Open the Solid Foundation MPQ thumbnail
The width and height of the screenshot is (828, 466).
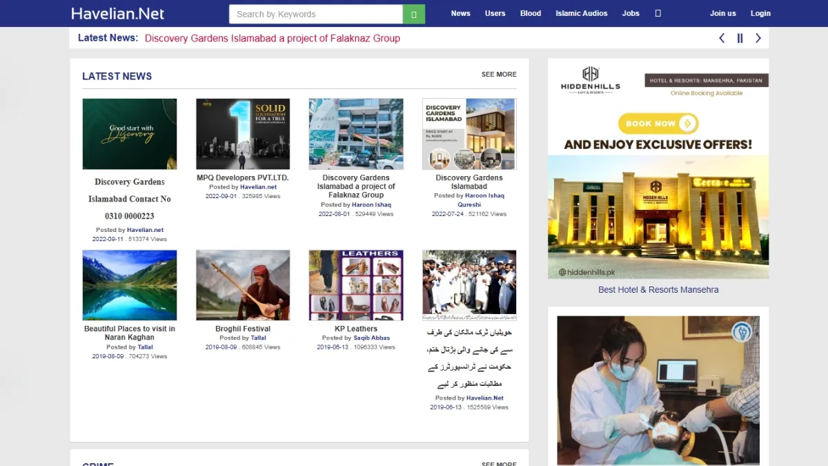click(243, 134)
